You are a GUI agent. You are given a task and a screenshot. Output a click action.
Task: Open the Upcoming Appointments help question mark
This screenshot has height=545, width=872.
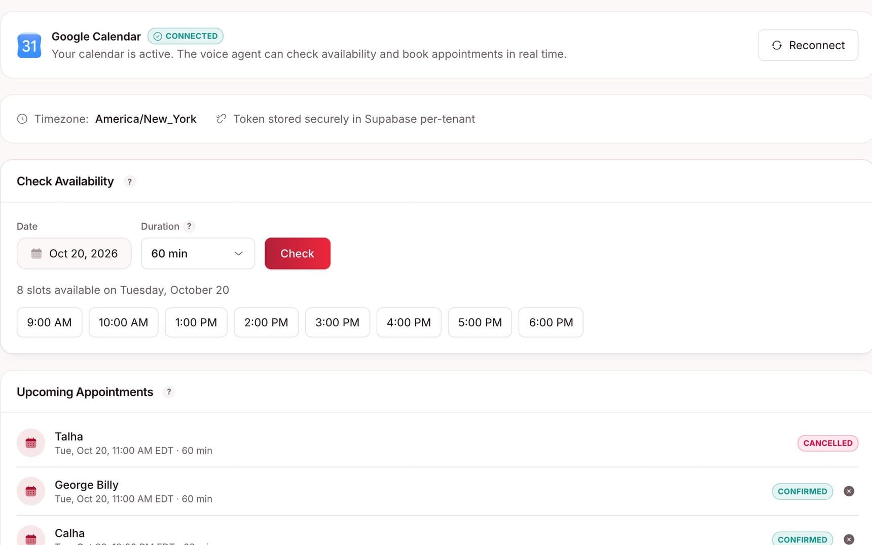[x=169, y=392]
